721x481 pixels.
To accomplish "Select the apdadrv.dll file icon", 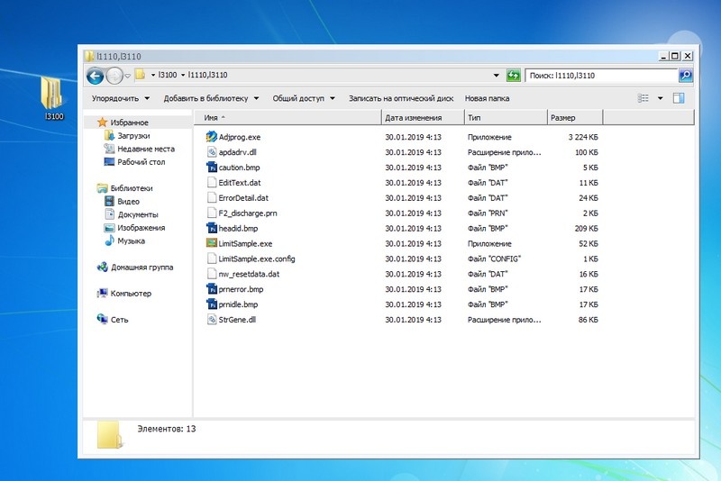I will point(212,151).
